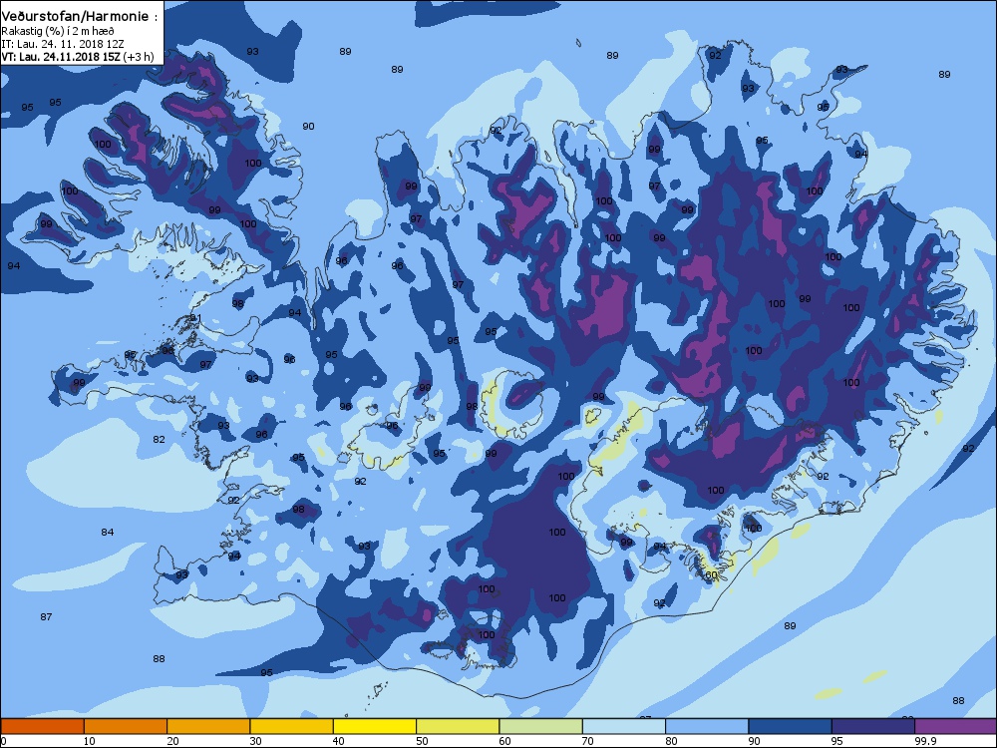
Task: Click the '30' legend tick label
Action: pos(255,741)
